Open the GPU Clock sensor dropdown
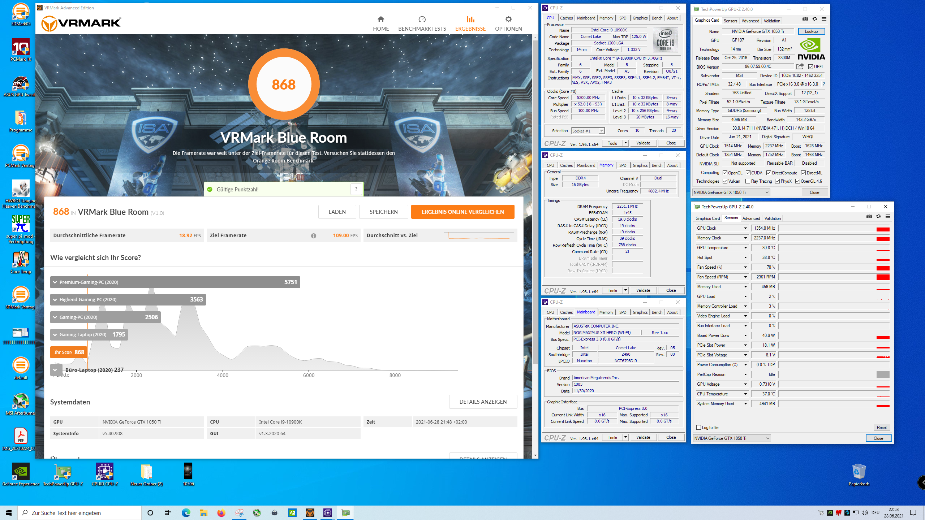 coord(745,228)
